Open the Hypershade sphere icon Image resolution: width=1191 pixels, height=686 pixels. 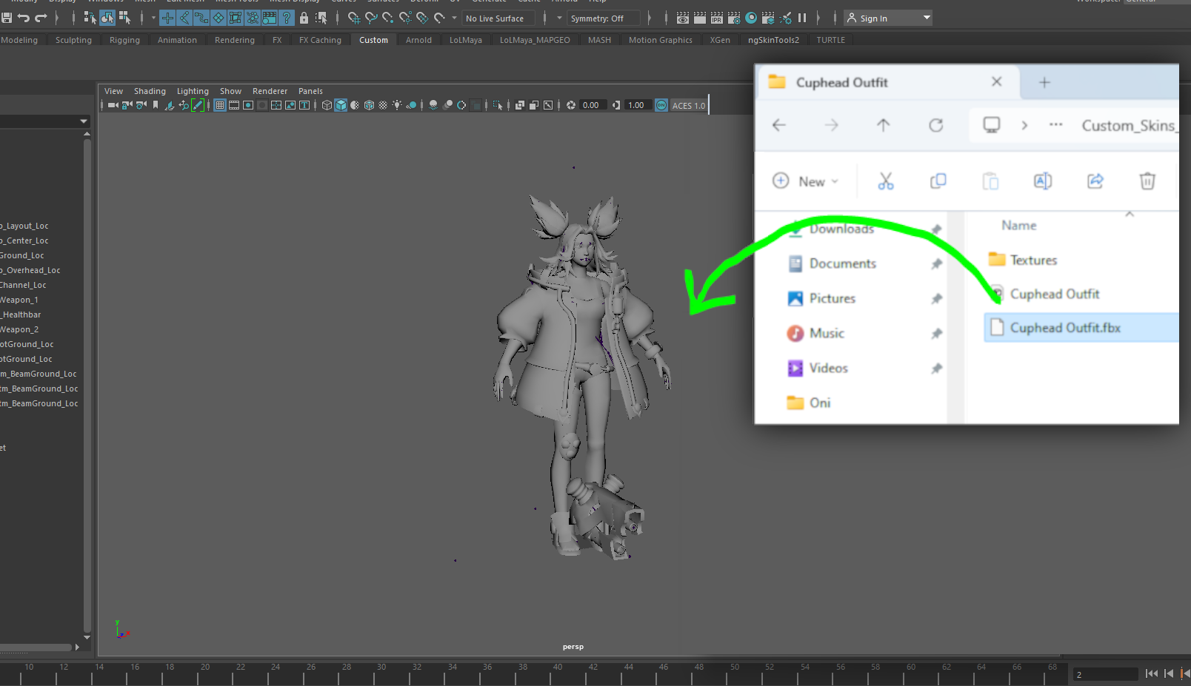[x=751, y=18]
